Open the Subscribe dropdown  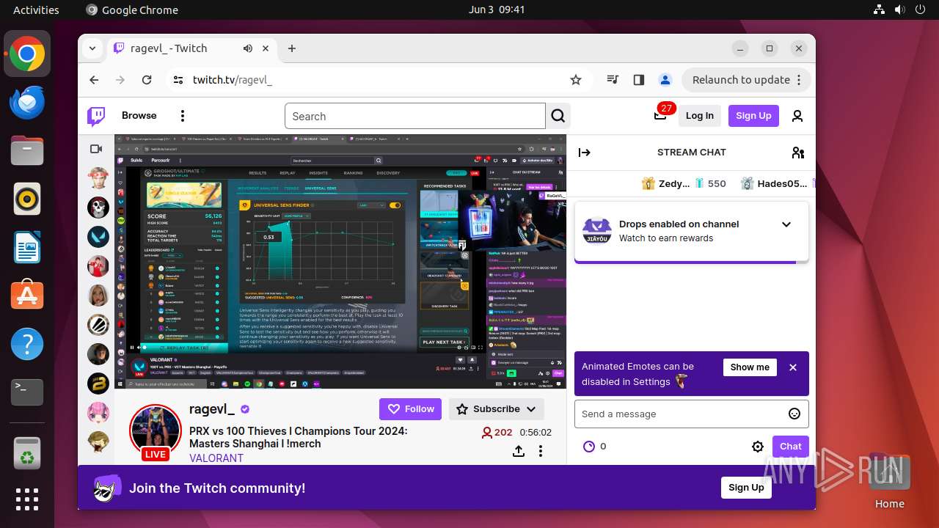pos(497,409)
